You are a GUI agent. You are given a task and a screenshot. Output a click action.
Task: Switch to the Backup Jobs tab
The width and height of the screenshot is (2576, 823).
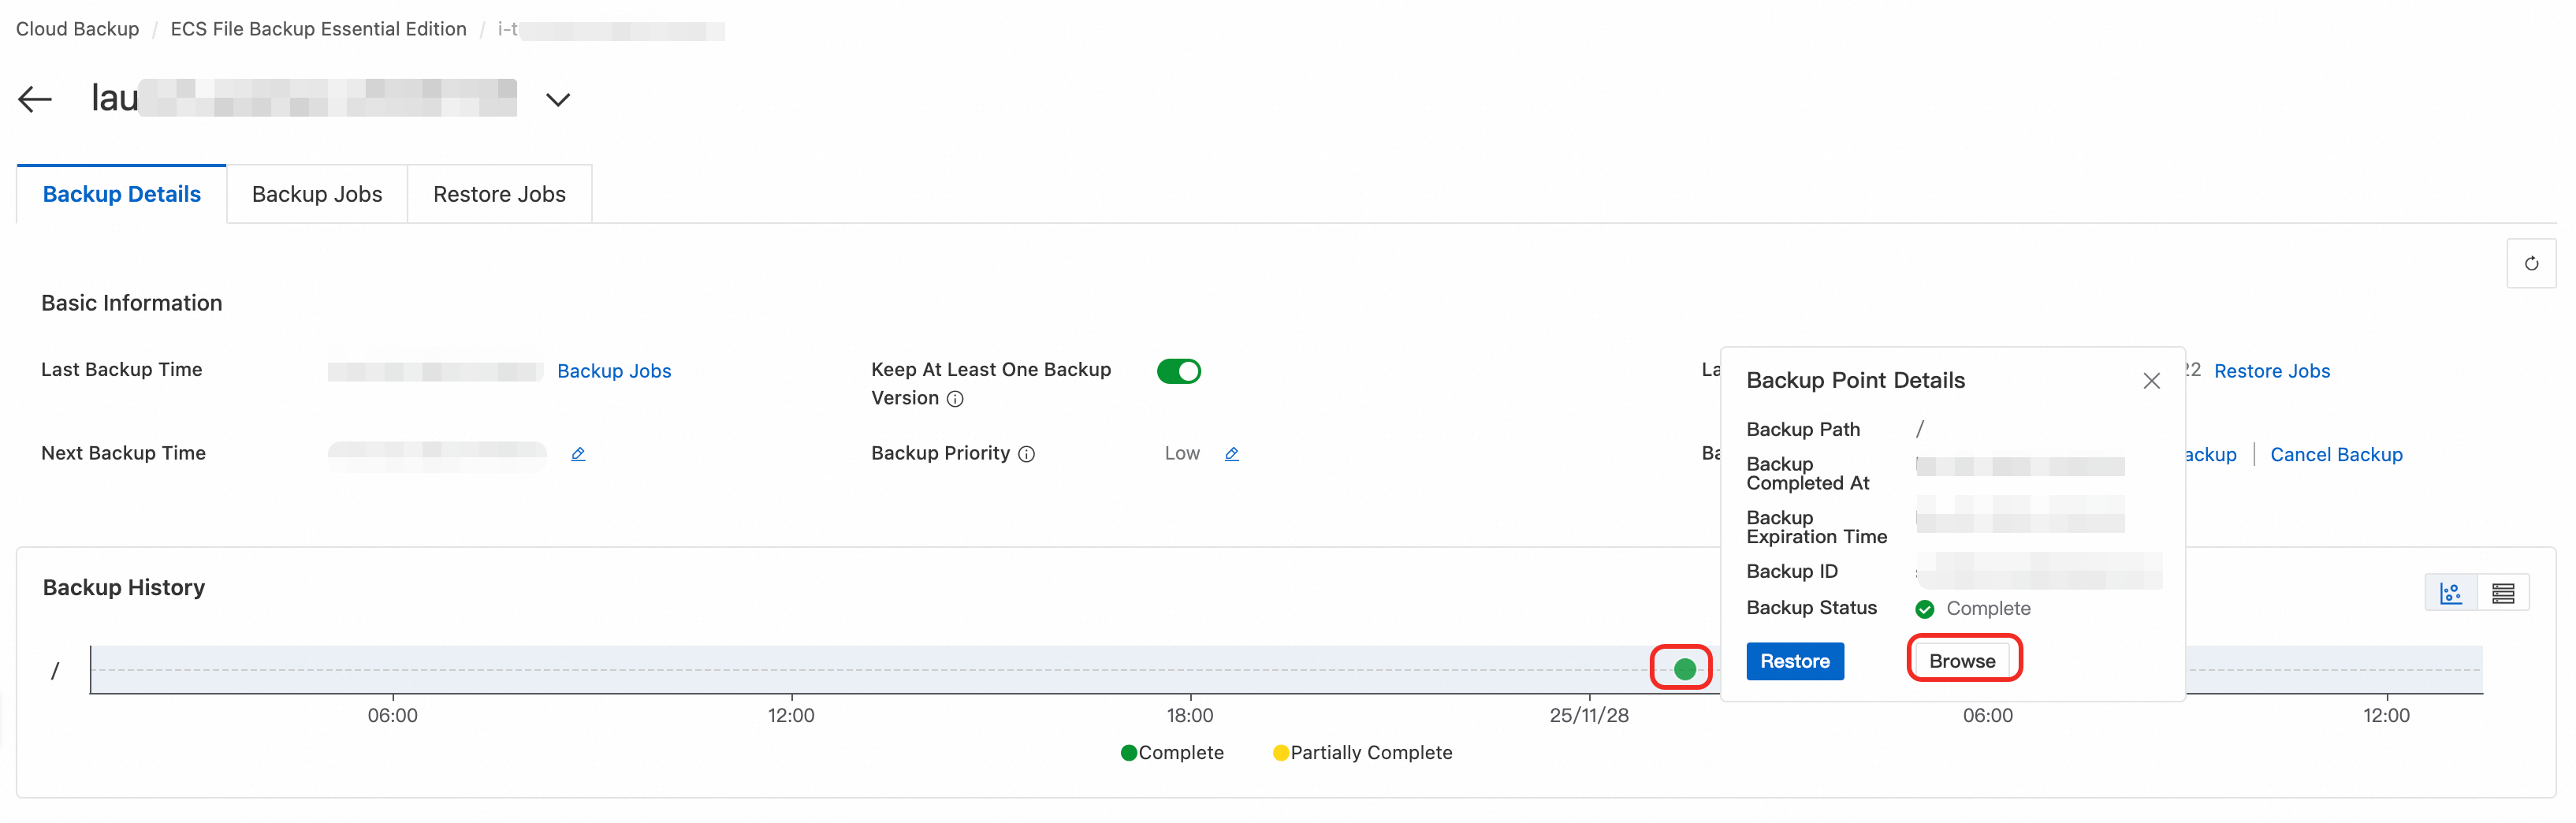[317, 194]
